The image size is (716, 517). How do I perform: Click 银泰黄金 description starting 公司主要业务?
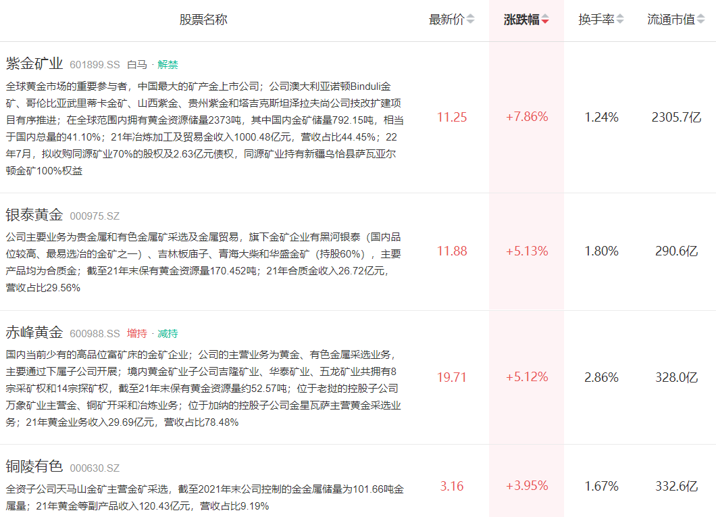click(203, 262)
